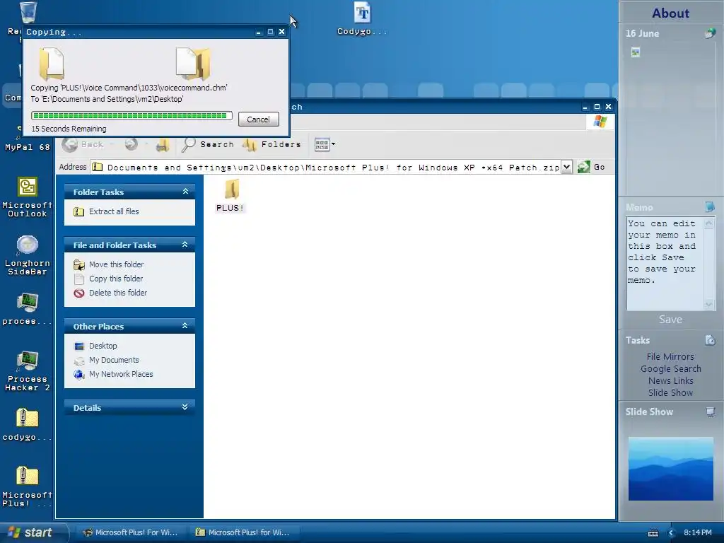The height and width of the screenshot is (543, 724).
Task: Click the address bar path field
Action: click(326, 167)
